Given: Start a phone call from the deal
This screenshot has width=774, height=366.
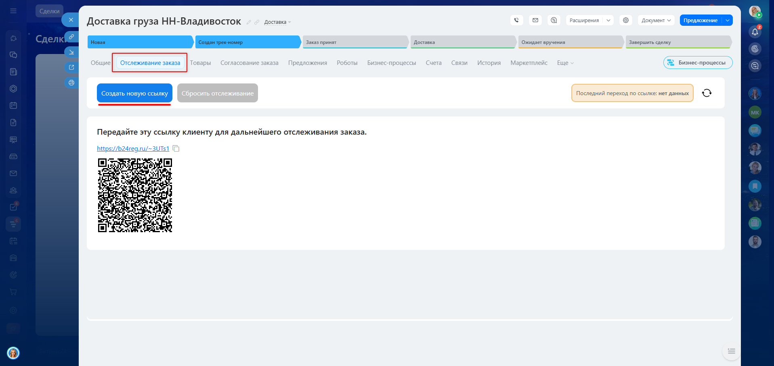Looking at the screenshot, I should pos(517,20).
